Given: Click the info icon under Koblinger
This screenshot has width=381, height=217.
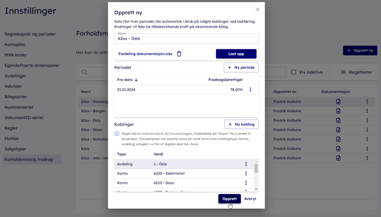Looking at the screenshot, I should click(117, 133).
